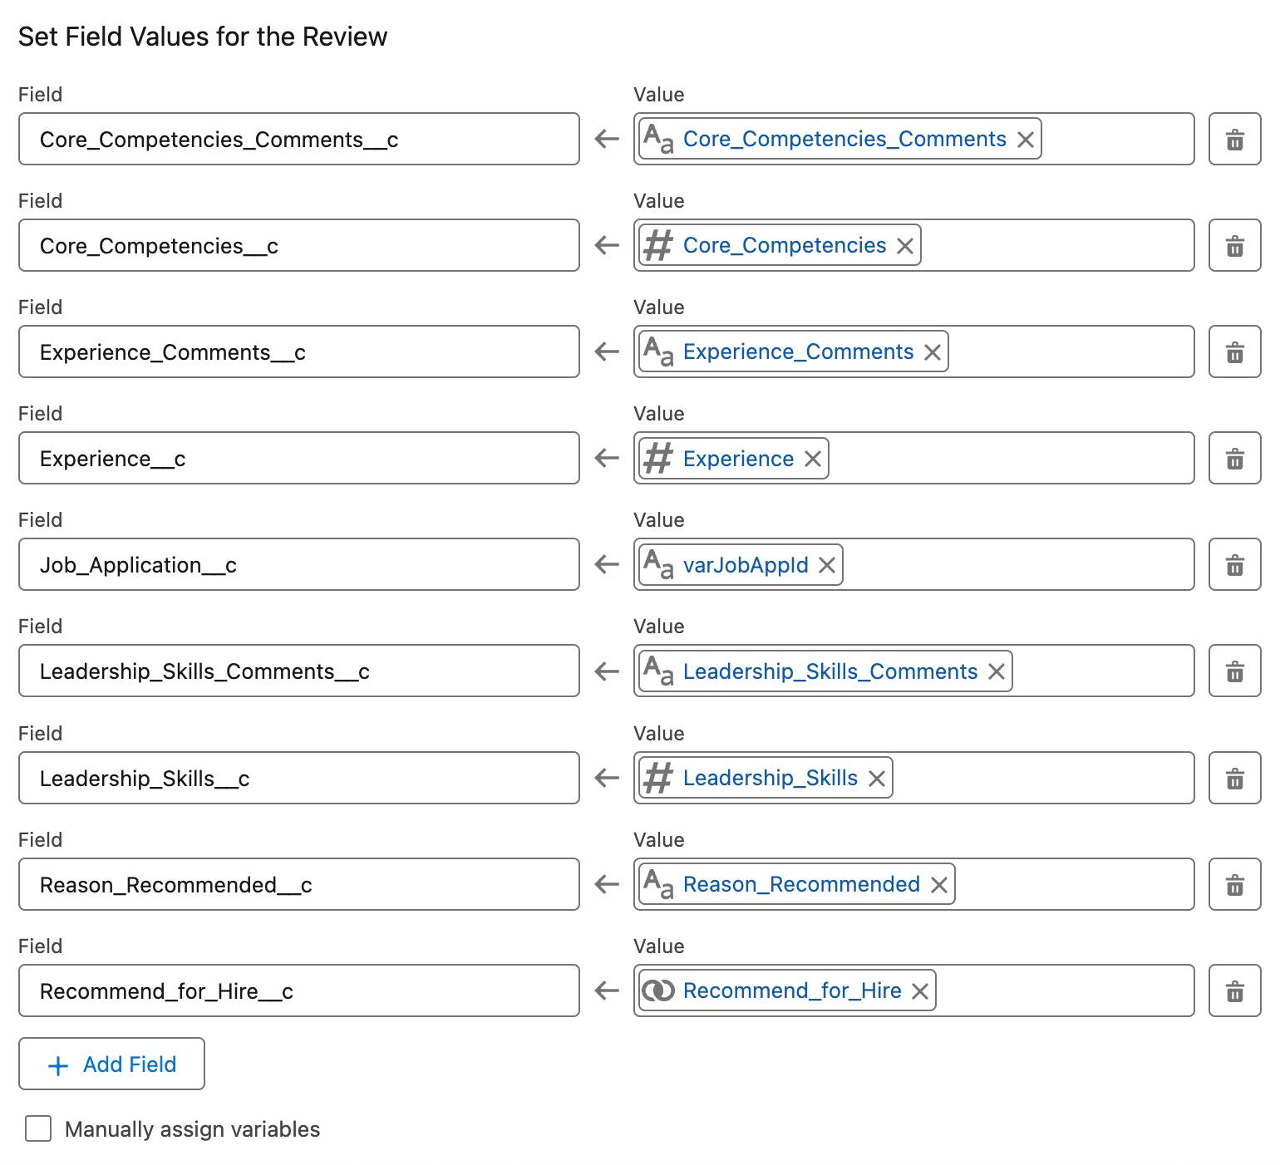1280x1165 pixels.
Task: Click the text type icon on Experience_Comments value
Action: (x=658, y=351)
